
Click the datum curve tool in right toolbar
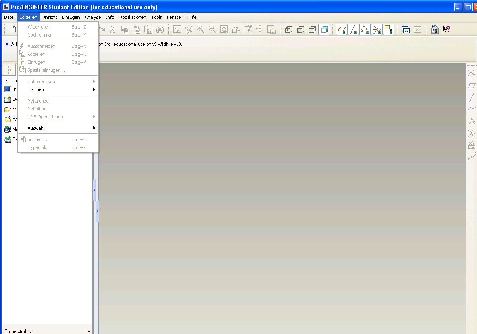click(472, 109)
